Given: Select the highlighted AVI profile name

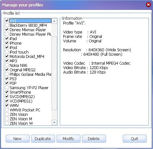Looking at the screenshot, I should point(30,21).
